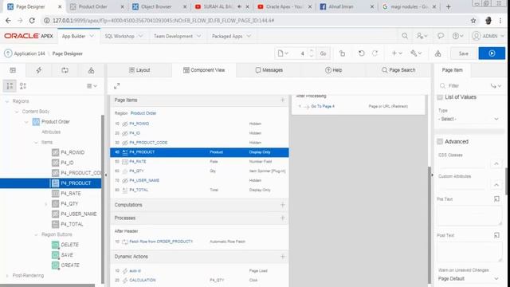The width and height of the screenshot is (510, 287).
Task: Select the DELETE button in tree
Action: tap(69, 245)
